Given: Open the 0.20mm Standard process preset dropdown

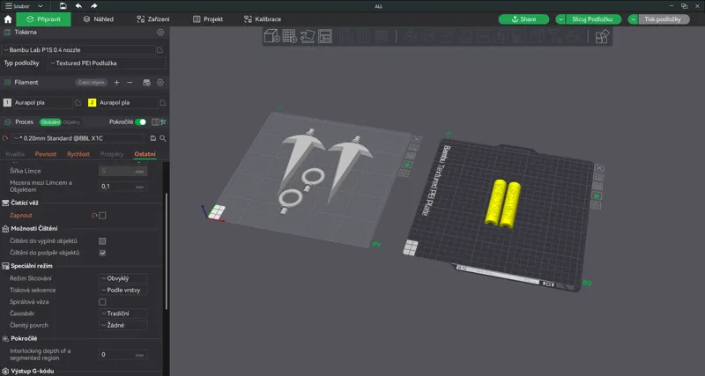Looking at the screenshot, I should point(78,138).
